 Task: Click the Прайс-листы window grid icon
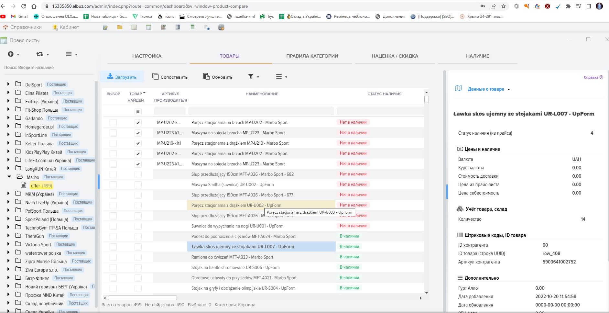coord(4,40)
